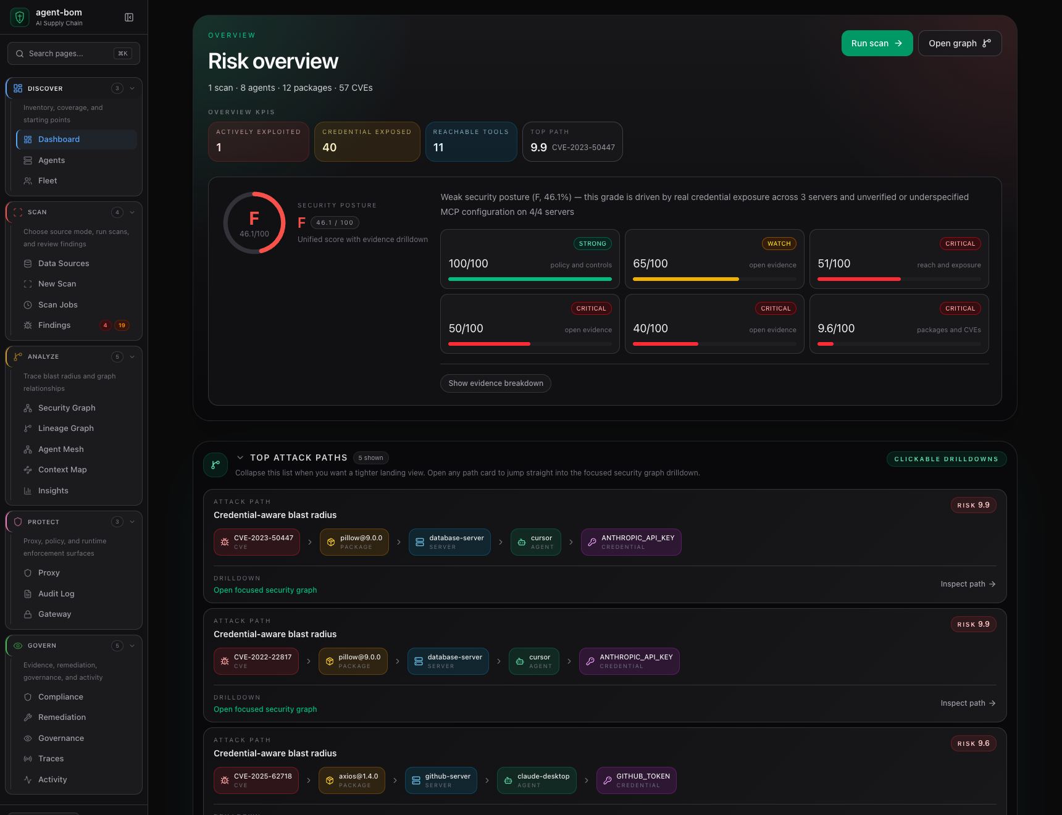The width and height of the screenshot is (1062, 815).
Task: Click the agent-bom shield logo
Action: (x=19, y=17)
